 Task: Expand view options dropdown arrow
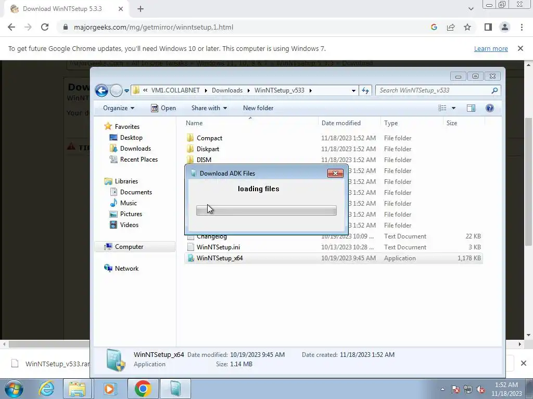[453, 108]
